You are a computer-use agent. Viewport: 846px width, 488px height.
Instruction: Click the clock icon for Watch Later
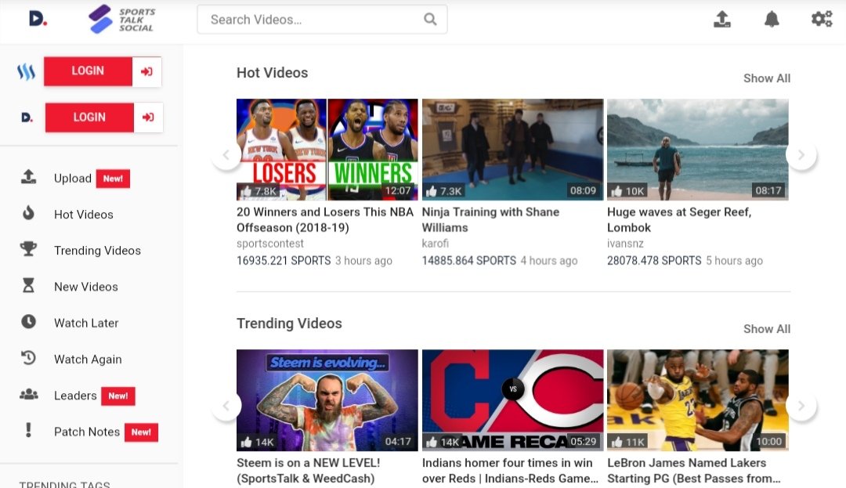tap(29, 322)
